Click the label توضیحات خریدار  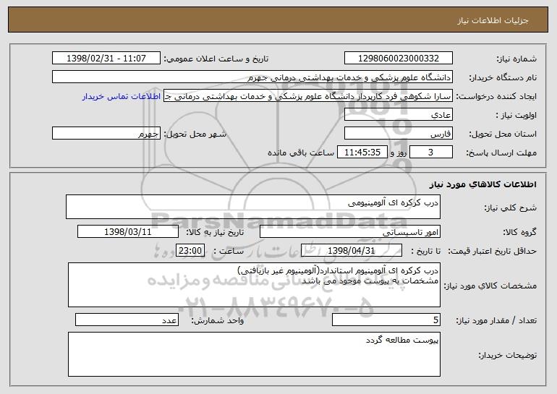coord(508,355)
